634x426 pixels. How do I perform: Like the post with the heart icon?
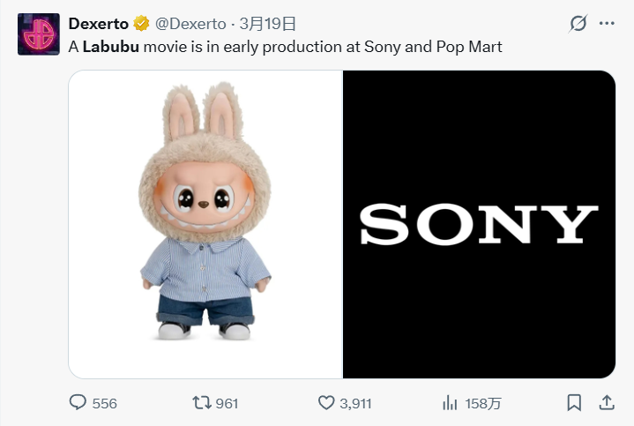coord(326,403)
